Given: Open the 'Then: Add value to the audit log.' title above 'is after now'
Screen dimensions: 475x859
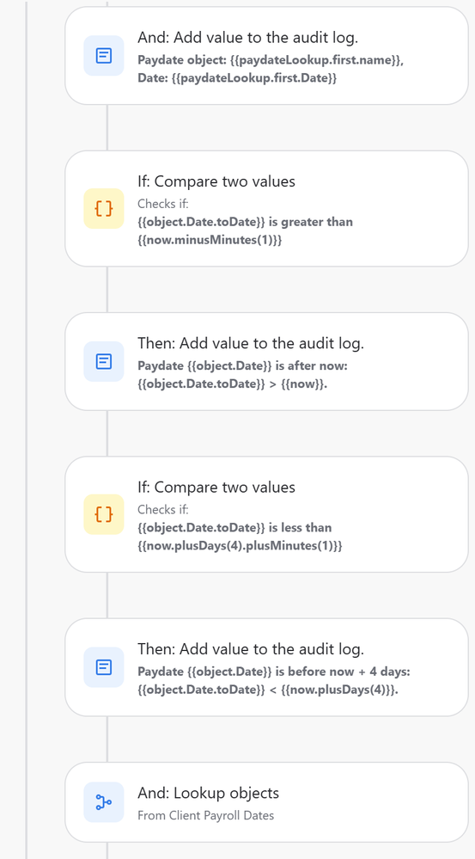Looking at the screenshot, I should coord(251,343).
